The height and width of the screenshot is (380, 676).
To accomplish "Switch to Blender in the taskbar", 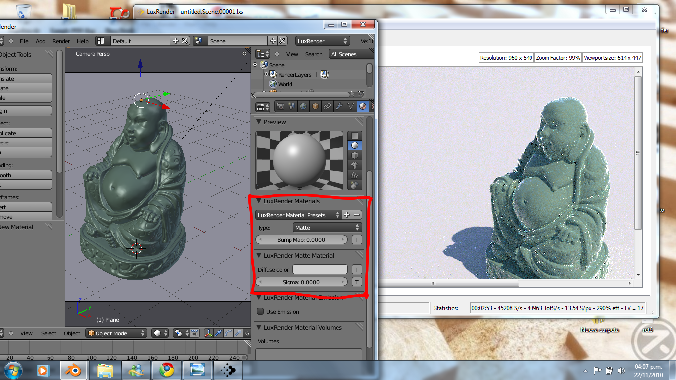I will coord(74,370).
